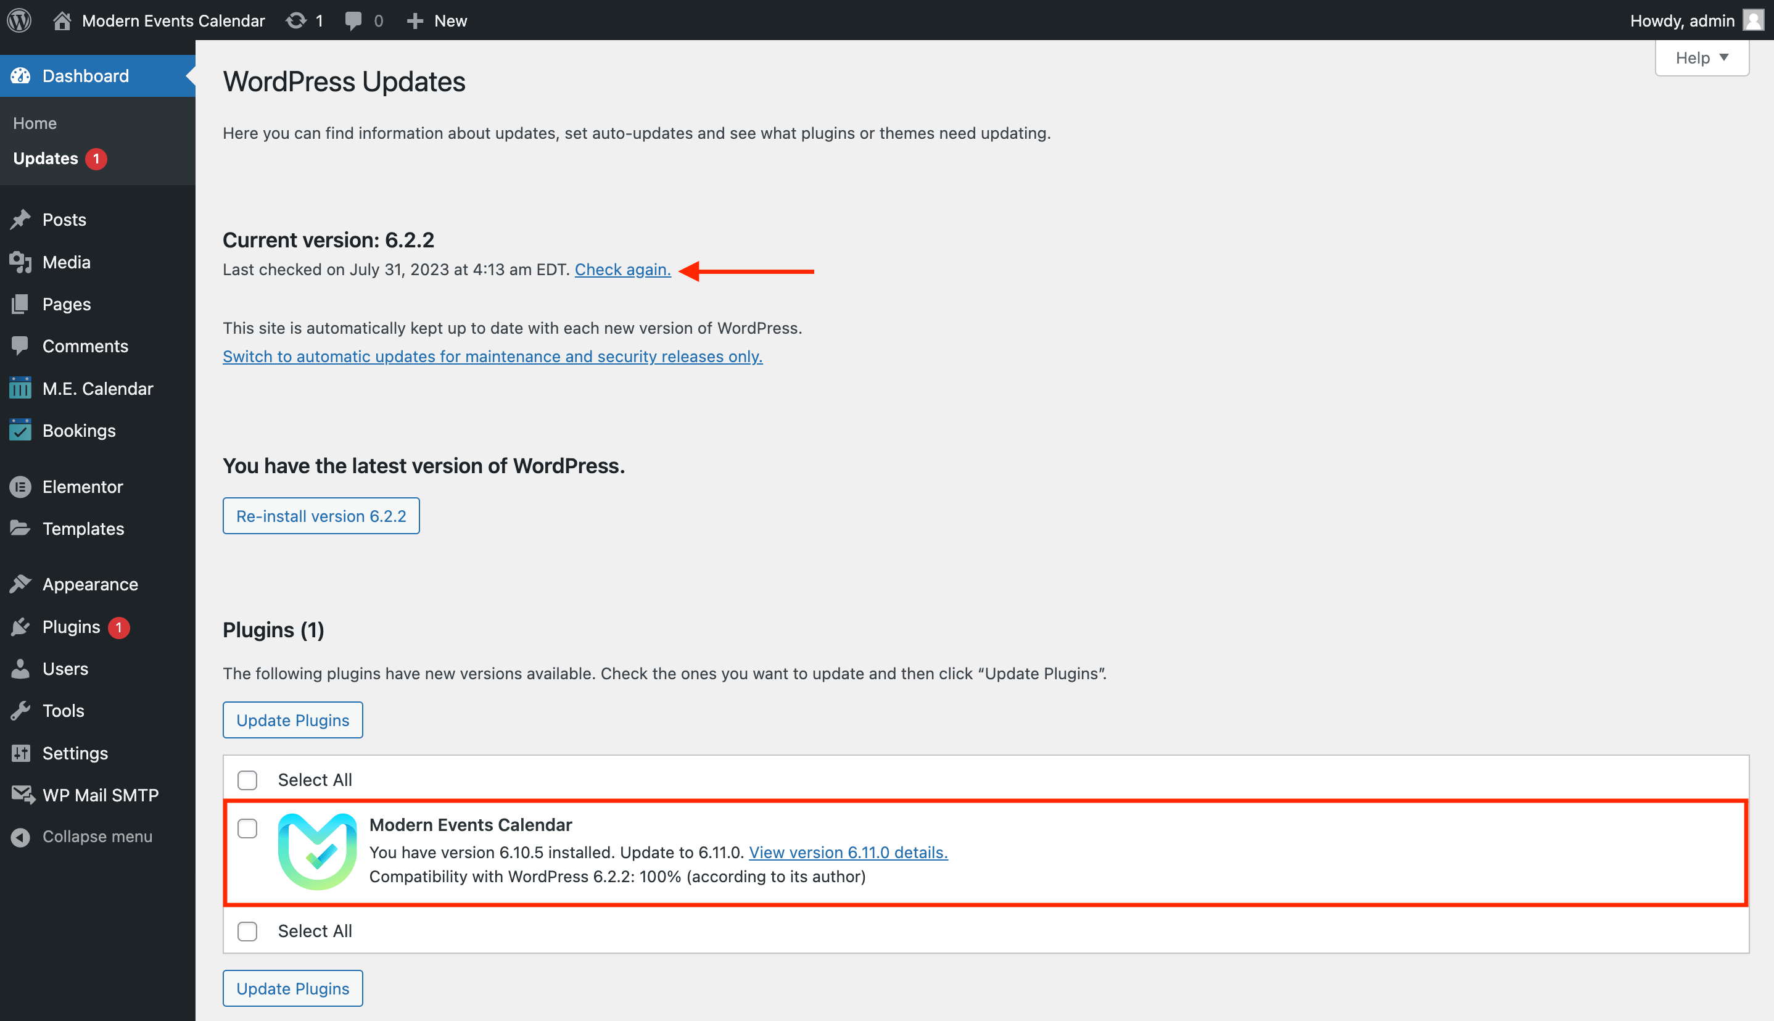Click the WP Mail SMTP envelope icon
Screen dimensions: 1774x1021
(22, 795)
